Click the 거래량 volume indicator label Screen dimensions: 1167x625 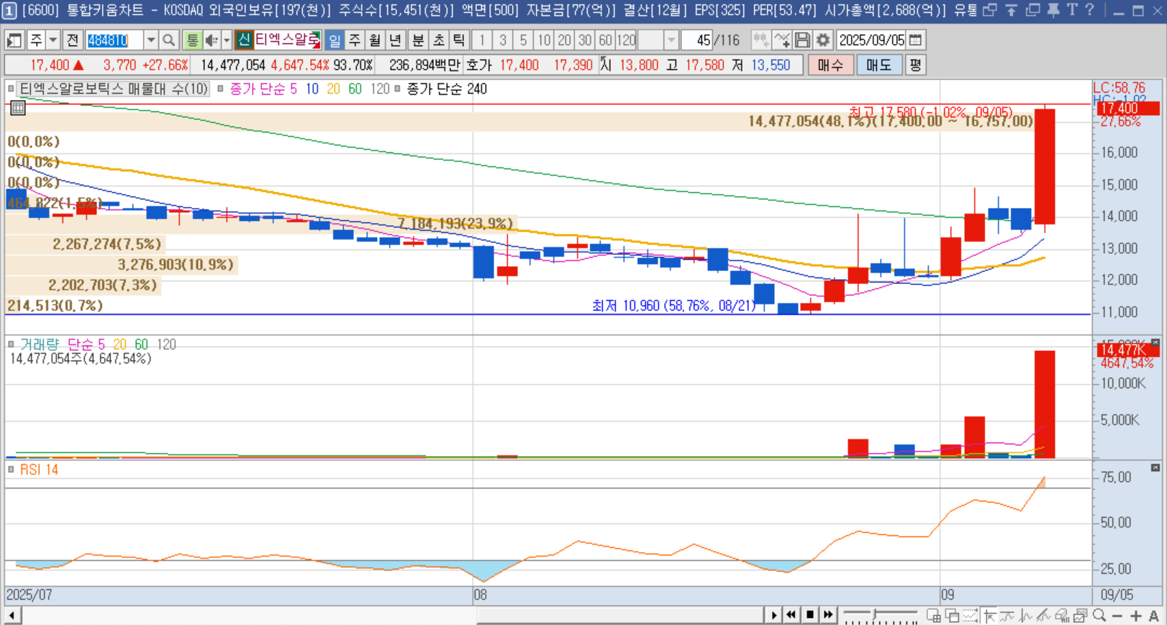coord(40,345)
